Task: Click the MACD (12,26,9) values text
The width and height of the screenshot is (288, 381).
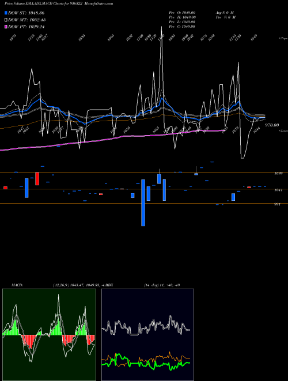Action: [x=80, y=285]
